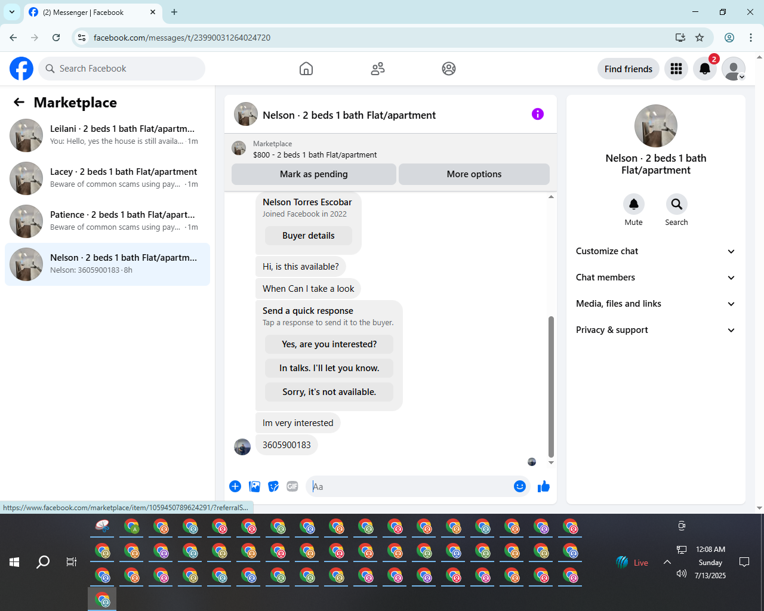Bookmark this page with the star icon

700,38
